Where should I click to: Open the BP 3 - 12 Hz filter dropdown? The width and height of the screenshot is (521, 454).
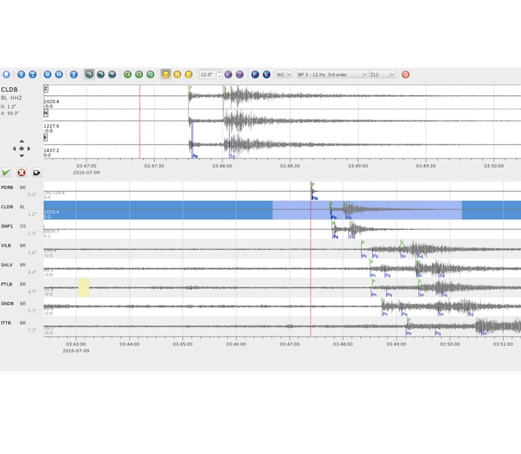332,74
